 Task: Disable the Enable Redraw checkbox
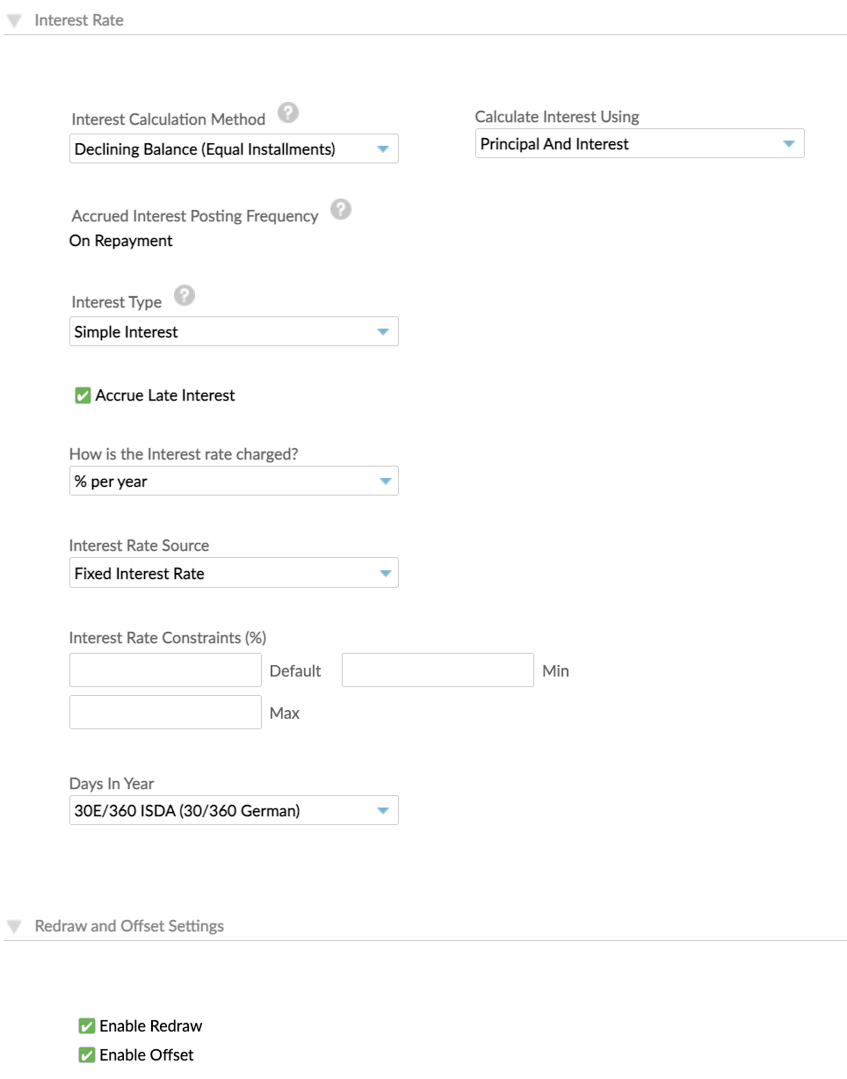tap(85, 1025)
